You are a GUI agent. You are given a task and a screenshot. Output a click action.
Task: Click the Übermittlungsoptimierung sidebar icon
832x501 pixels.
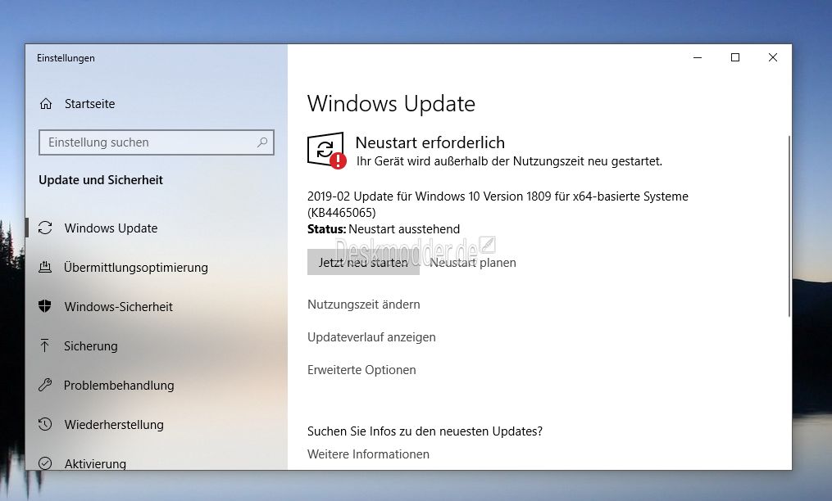(45, 267)
